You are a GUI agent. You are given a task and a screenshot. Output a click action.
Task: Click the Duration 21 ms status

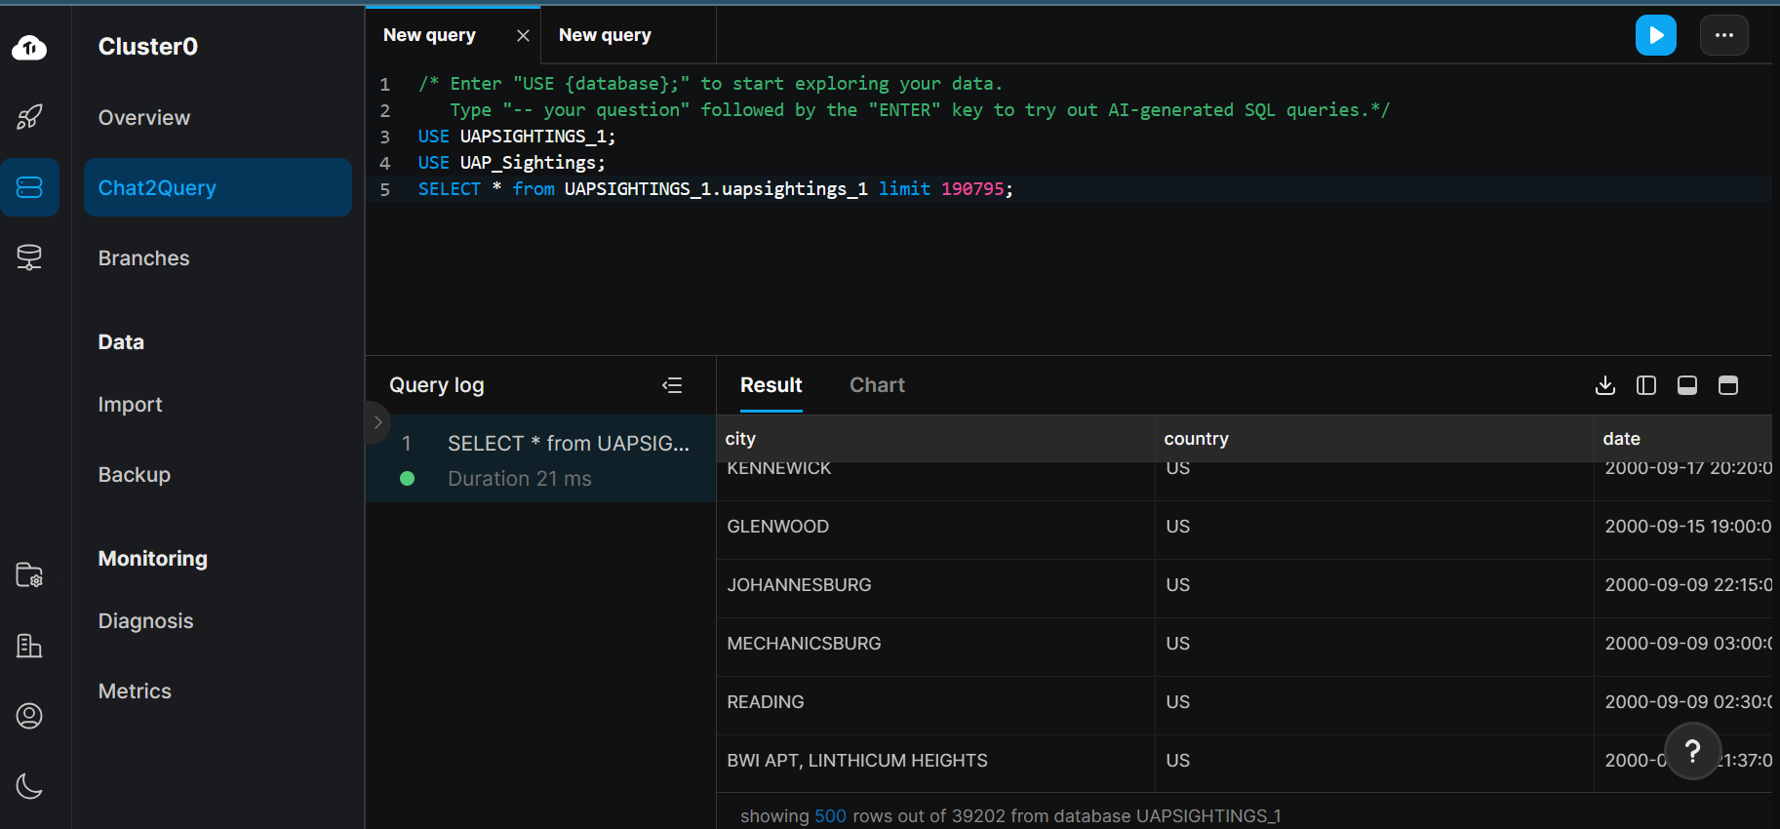pos(520,479)
